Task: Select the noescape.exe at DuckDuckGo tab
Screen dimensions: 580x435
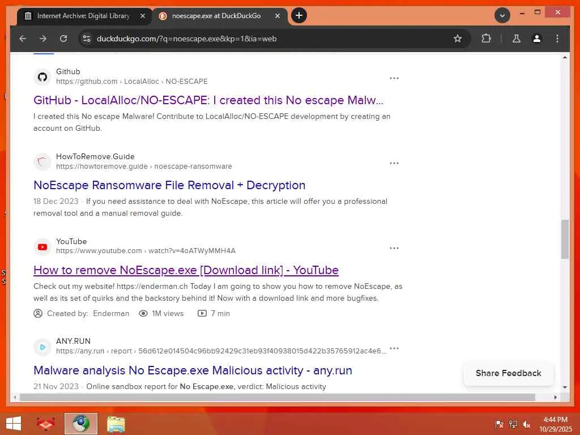Action: (216, 16)
